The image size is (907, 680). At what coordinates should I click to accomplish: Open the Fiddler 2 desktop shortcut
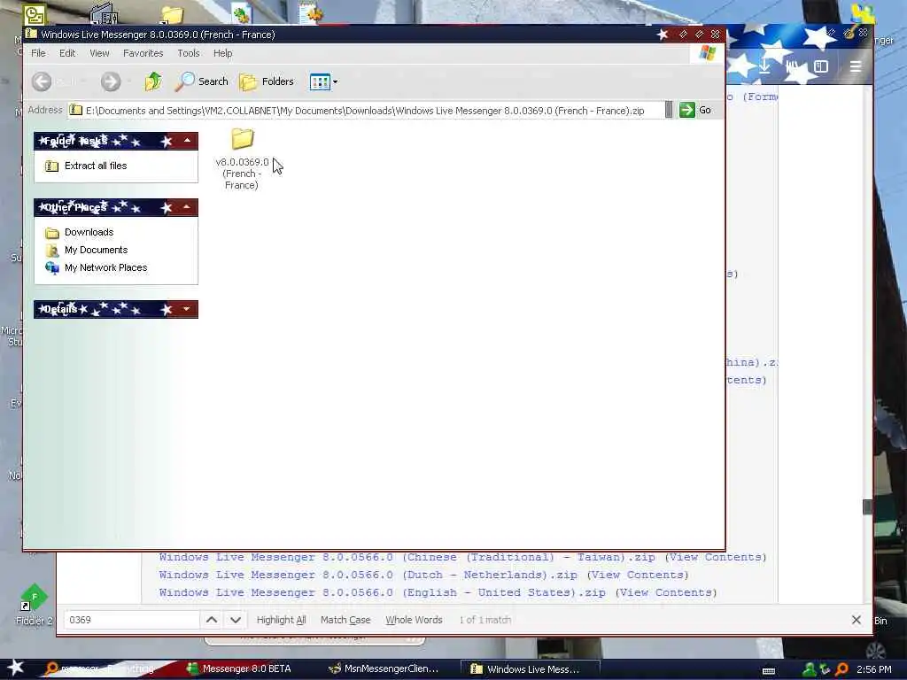pyautogui.click(x=34, y=605)
